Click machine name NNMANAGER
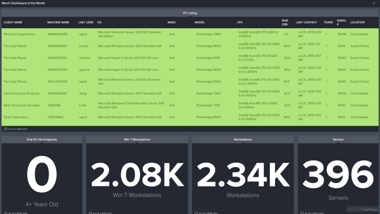The width and height of the screenshot is (380, 214). [58, 34]
